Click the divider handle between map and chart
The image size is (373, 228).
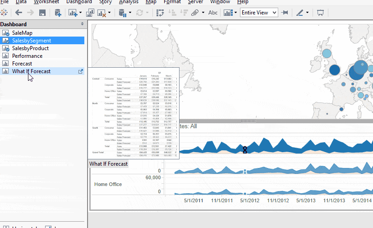[248, 121]
